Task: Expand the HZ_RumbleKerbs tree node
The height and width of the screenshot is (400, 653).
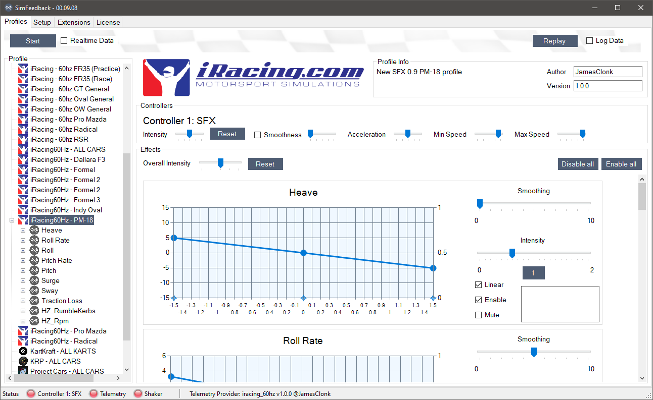Action: tap(23, 311)
